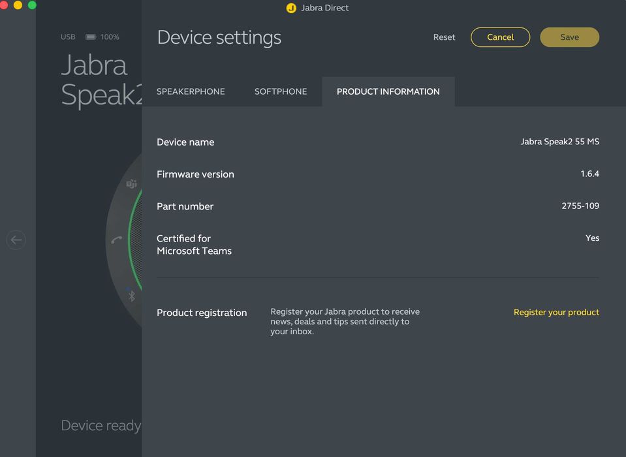Open the Speakerphone tab
626x457 pixels.
pyautogui.click(x=191, y=91)
